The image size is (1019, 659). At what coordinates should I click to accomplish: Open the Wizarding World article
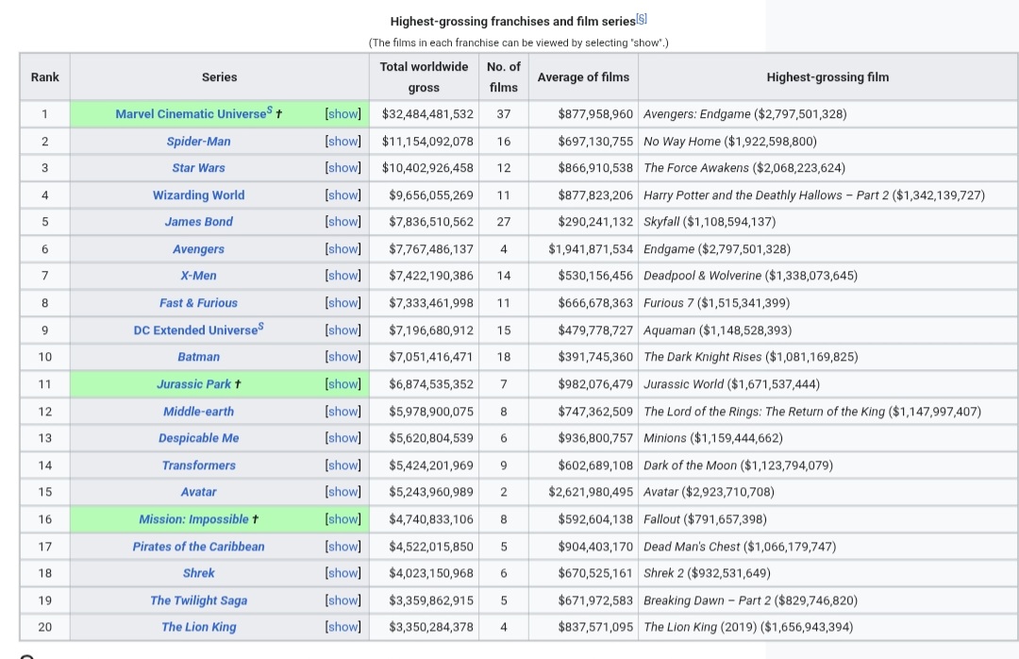198,195
